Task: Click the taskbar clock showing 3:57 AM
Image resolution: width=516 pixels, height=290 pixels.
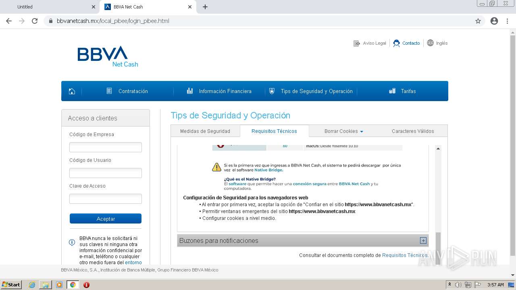Action: pos(495,285)
